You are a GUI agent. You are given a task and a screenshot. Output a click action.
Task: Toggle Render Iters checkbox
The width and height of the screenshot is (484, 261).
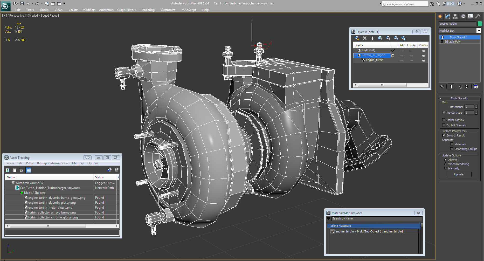(x=444, y=113)
